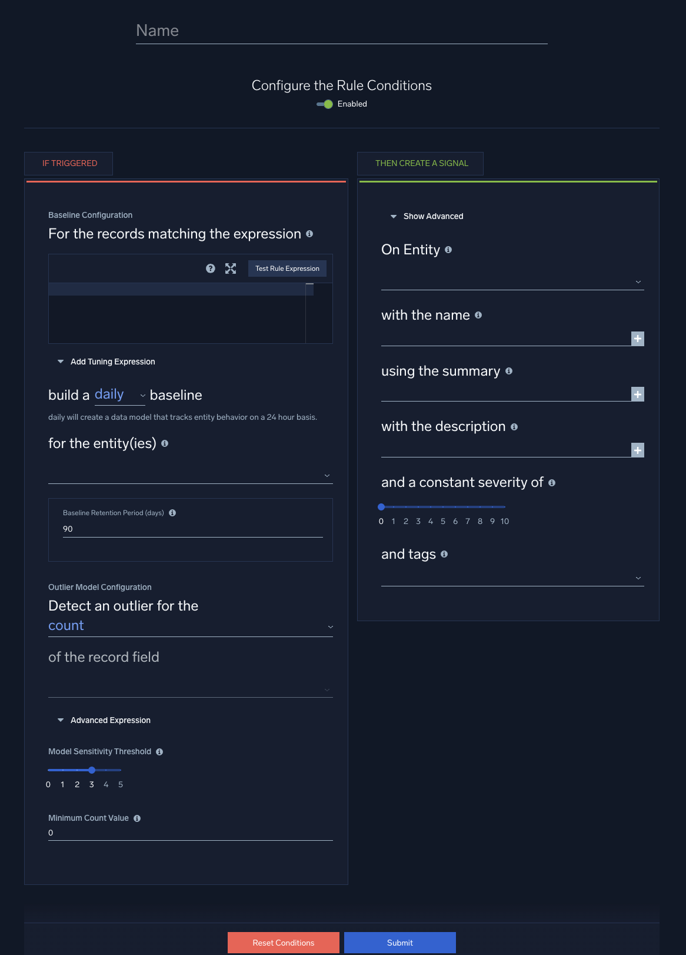Click the plus icon beside 'with the name'
The image size is (686, 955).
[638, 339]
